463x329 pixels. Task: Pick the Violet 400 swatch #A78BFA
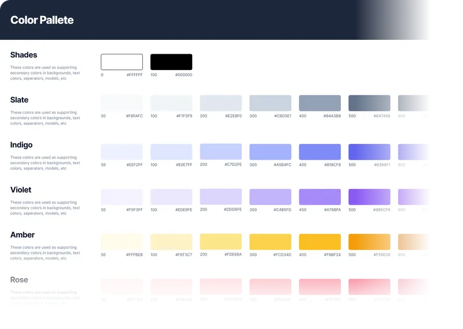tap(320, 197)
